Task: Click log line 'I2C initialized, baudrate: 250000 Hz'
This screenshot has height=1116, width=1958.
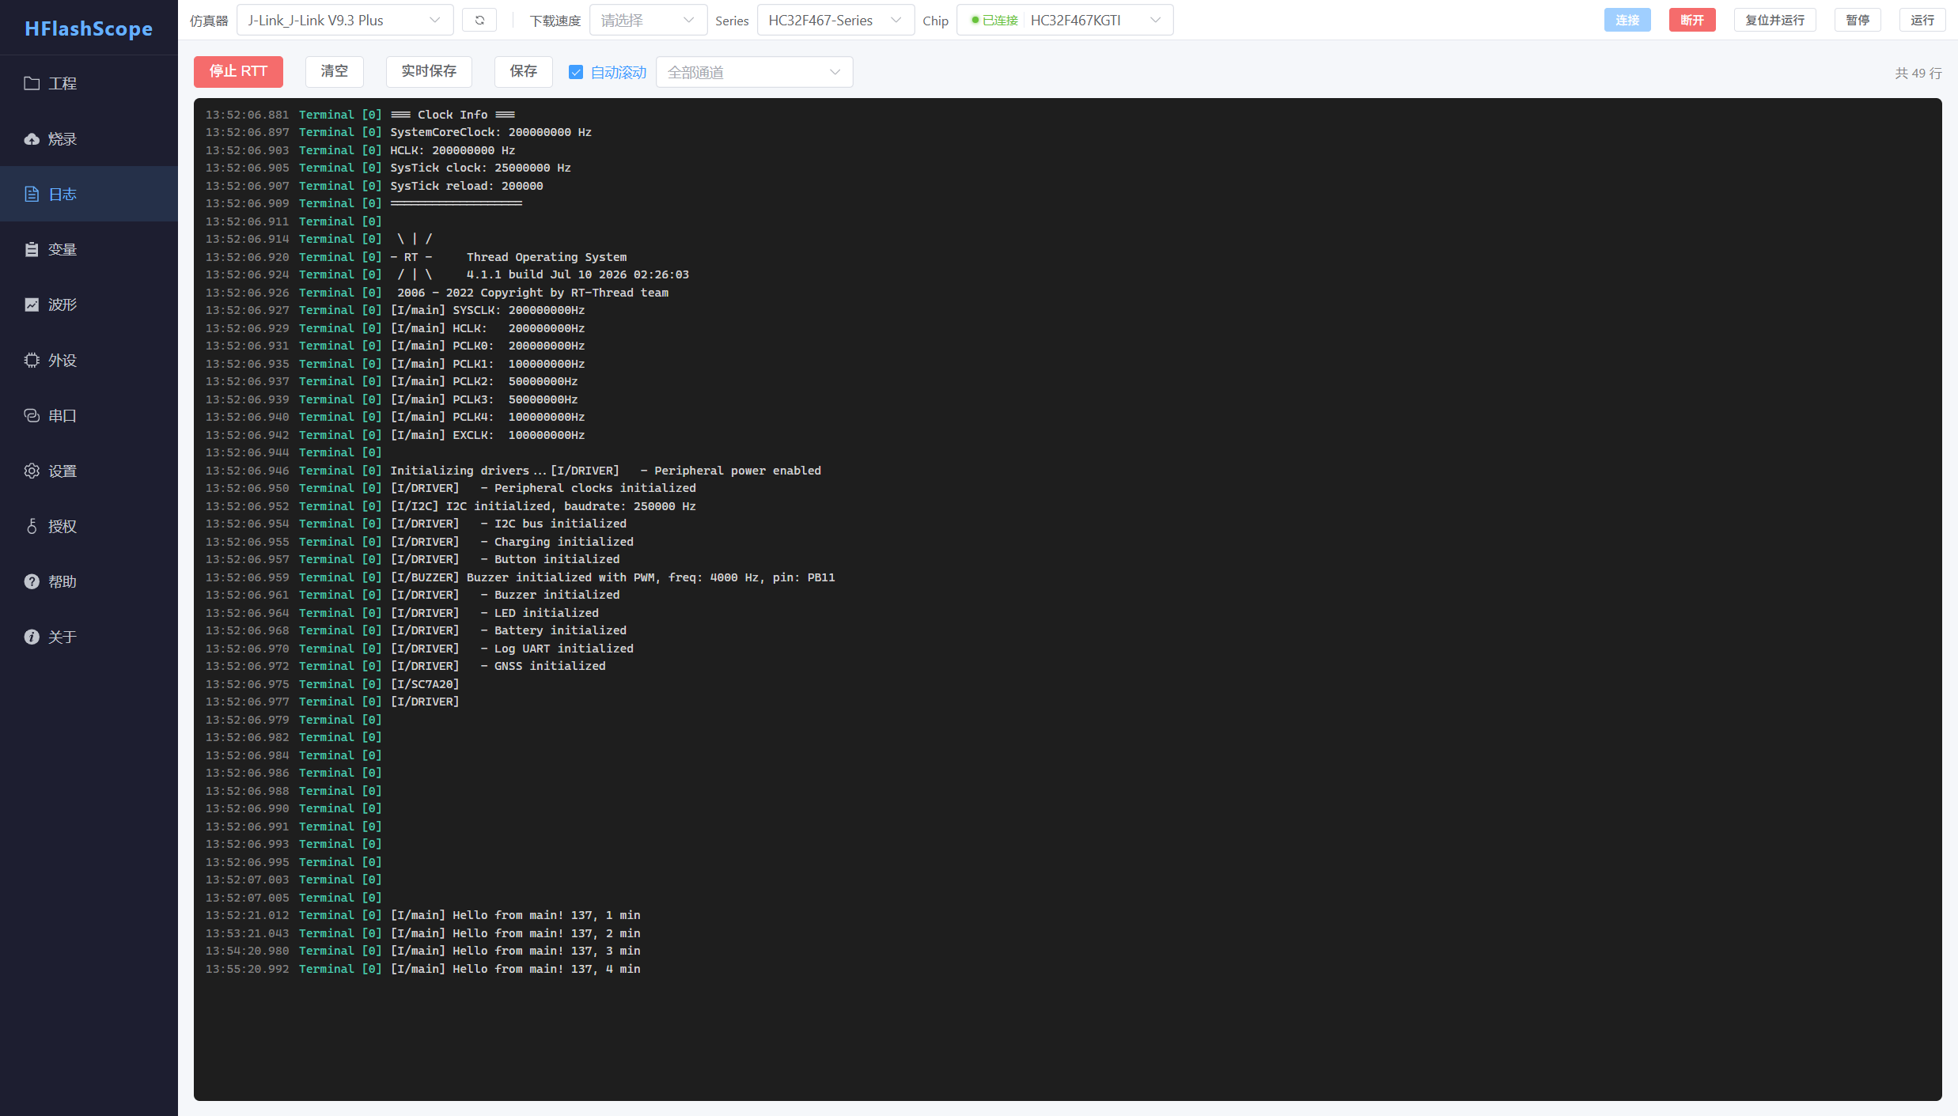Action: (x=571, y=506)
